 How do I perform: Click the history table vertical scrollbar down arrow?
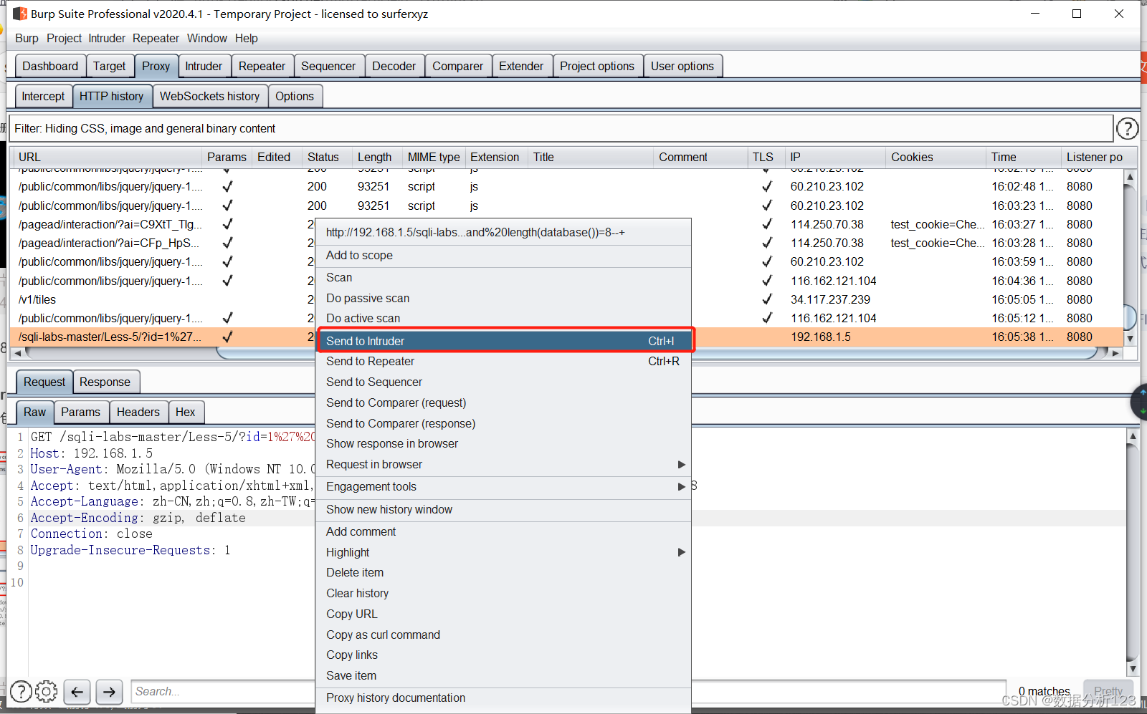point(1130,339)
